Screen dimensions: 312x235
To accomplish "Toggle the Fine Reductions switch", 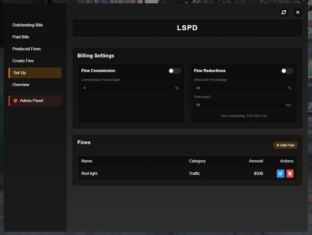I will click(287, 71).
